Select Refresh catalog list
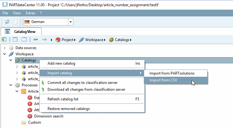233x128 pixels. [x=63, y=99]
